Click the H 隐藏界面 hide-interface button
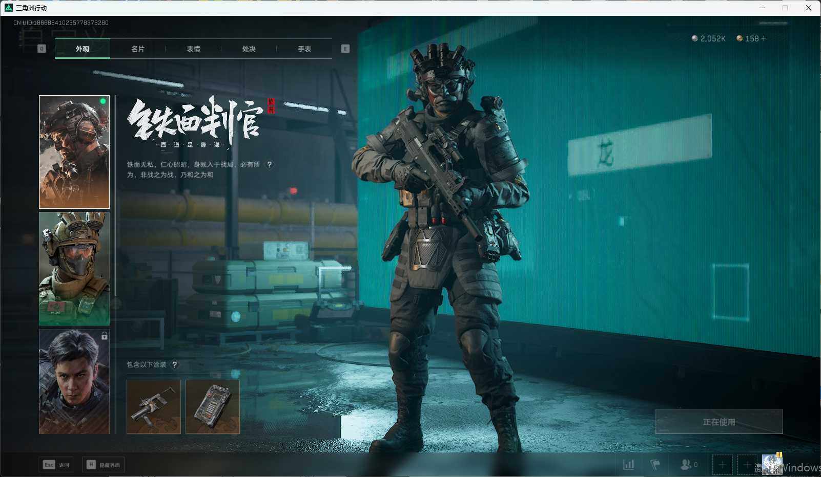821x477 pixels. (104, 465)
